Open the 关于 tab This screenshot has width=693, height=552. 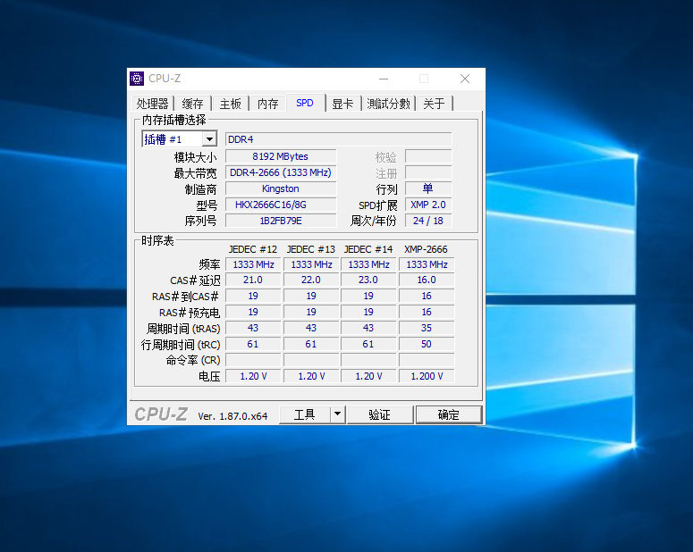434,104
